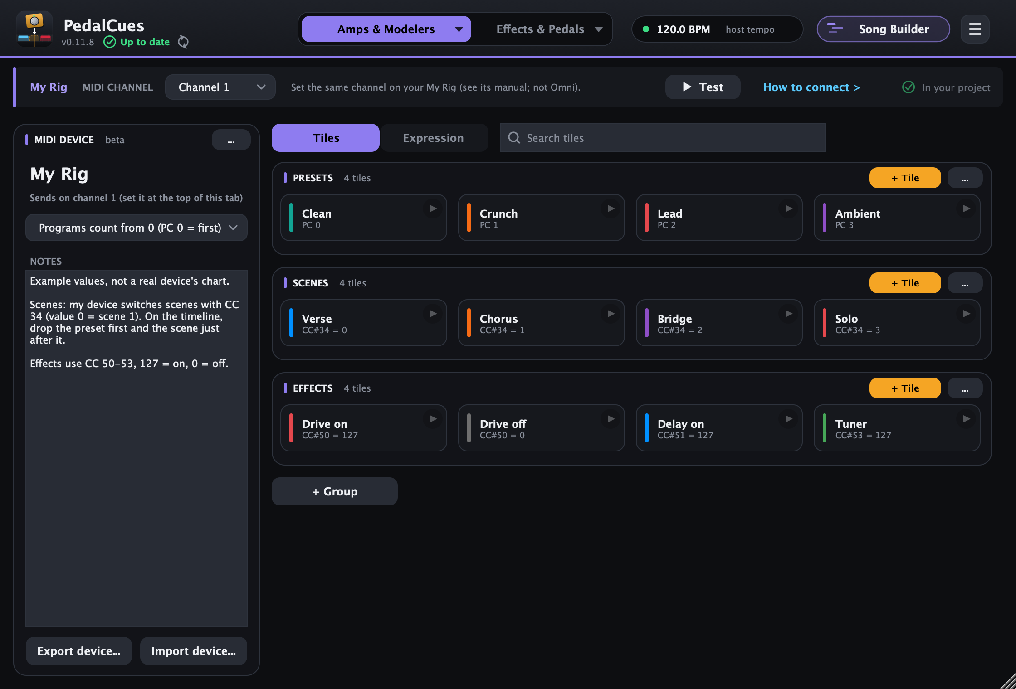
Task: Play the Chorus scene tile preview
Action: click(x=611, y=314)
